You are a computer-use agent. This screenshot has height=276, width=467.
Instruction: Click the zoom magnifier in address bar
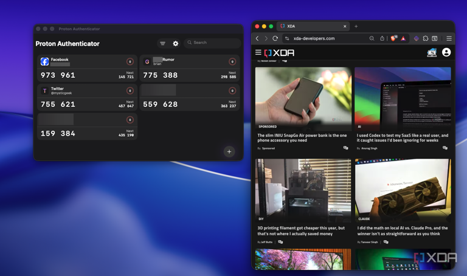[372, 38]
